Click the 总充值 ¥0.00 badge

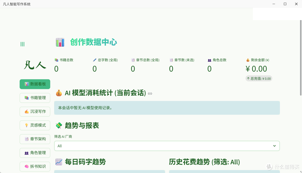259,79
